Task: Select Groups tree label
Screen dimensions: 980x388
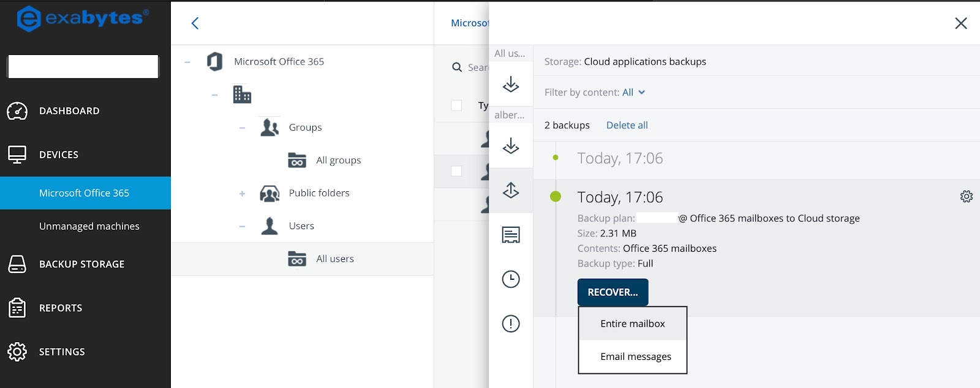Action: [x=305, y=127]
